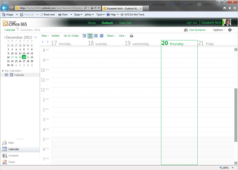238x170 pixels.
Task: Select the 20 thursday day header
Action: [179, 43]
